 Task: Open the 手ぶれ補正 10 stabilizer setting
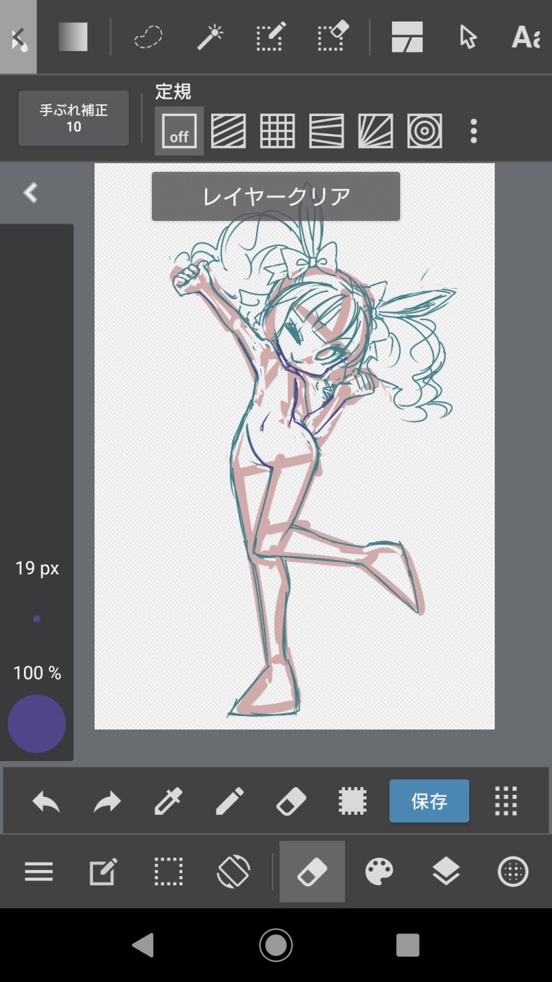(73, 118)
